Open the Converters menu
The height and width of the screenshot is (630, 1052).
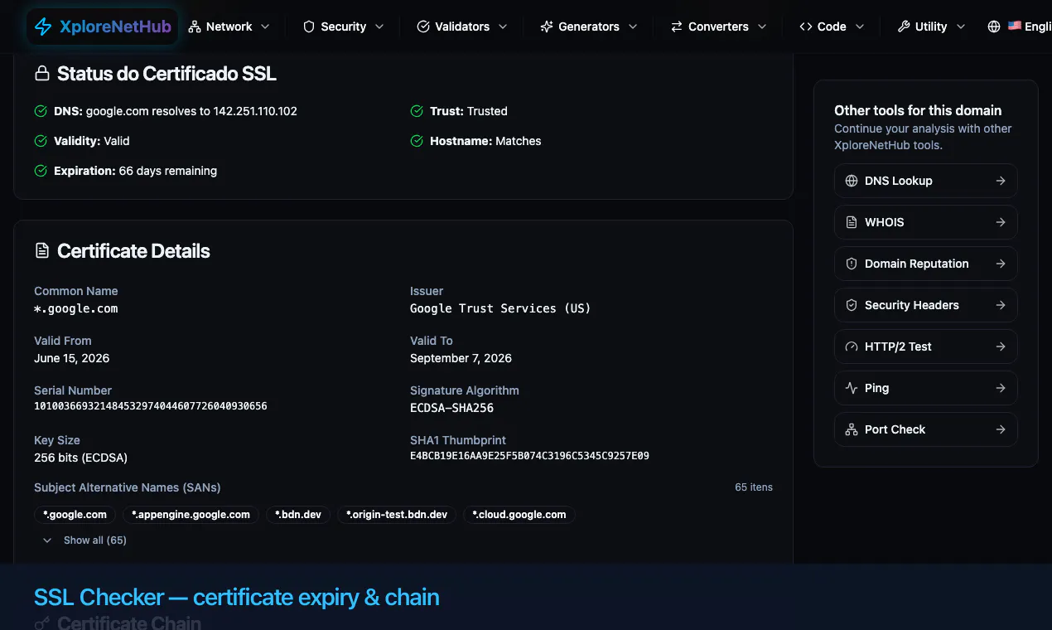[719, 27]
